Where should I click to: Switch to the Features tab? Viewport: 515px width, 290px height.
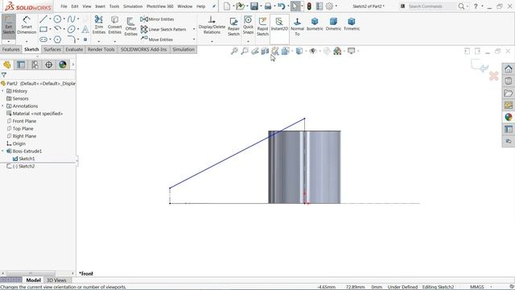tap(10, 49)
